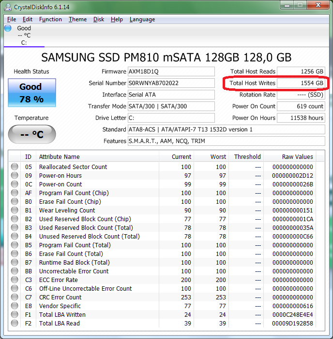Click status circle beside CRC Error Count

coord(15,297)
